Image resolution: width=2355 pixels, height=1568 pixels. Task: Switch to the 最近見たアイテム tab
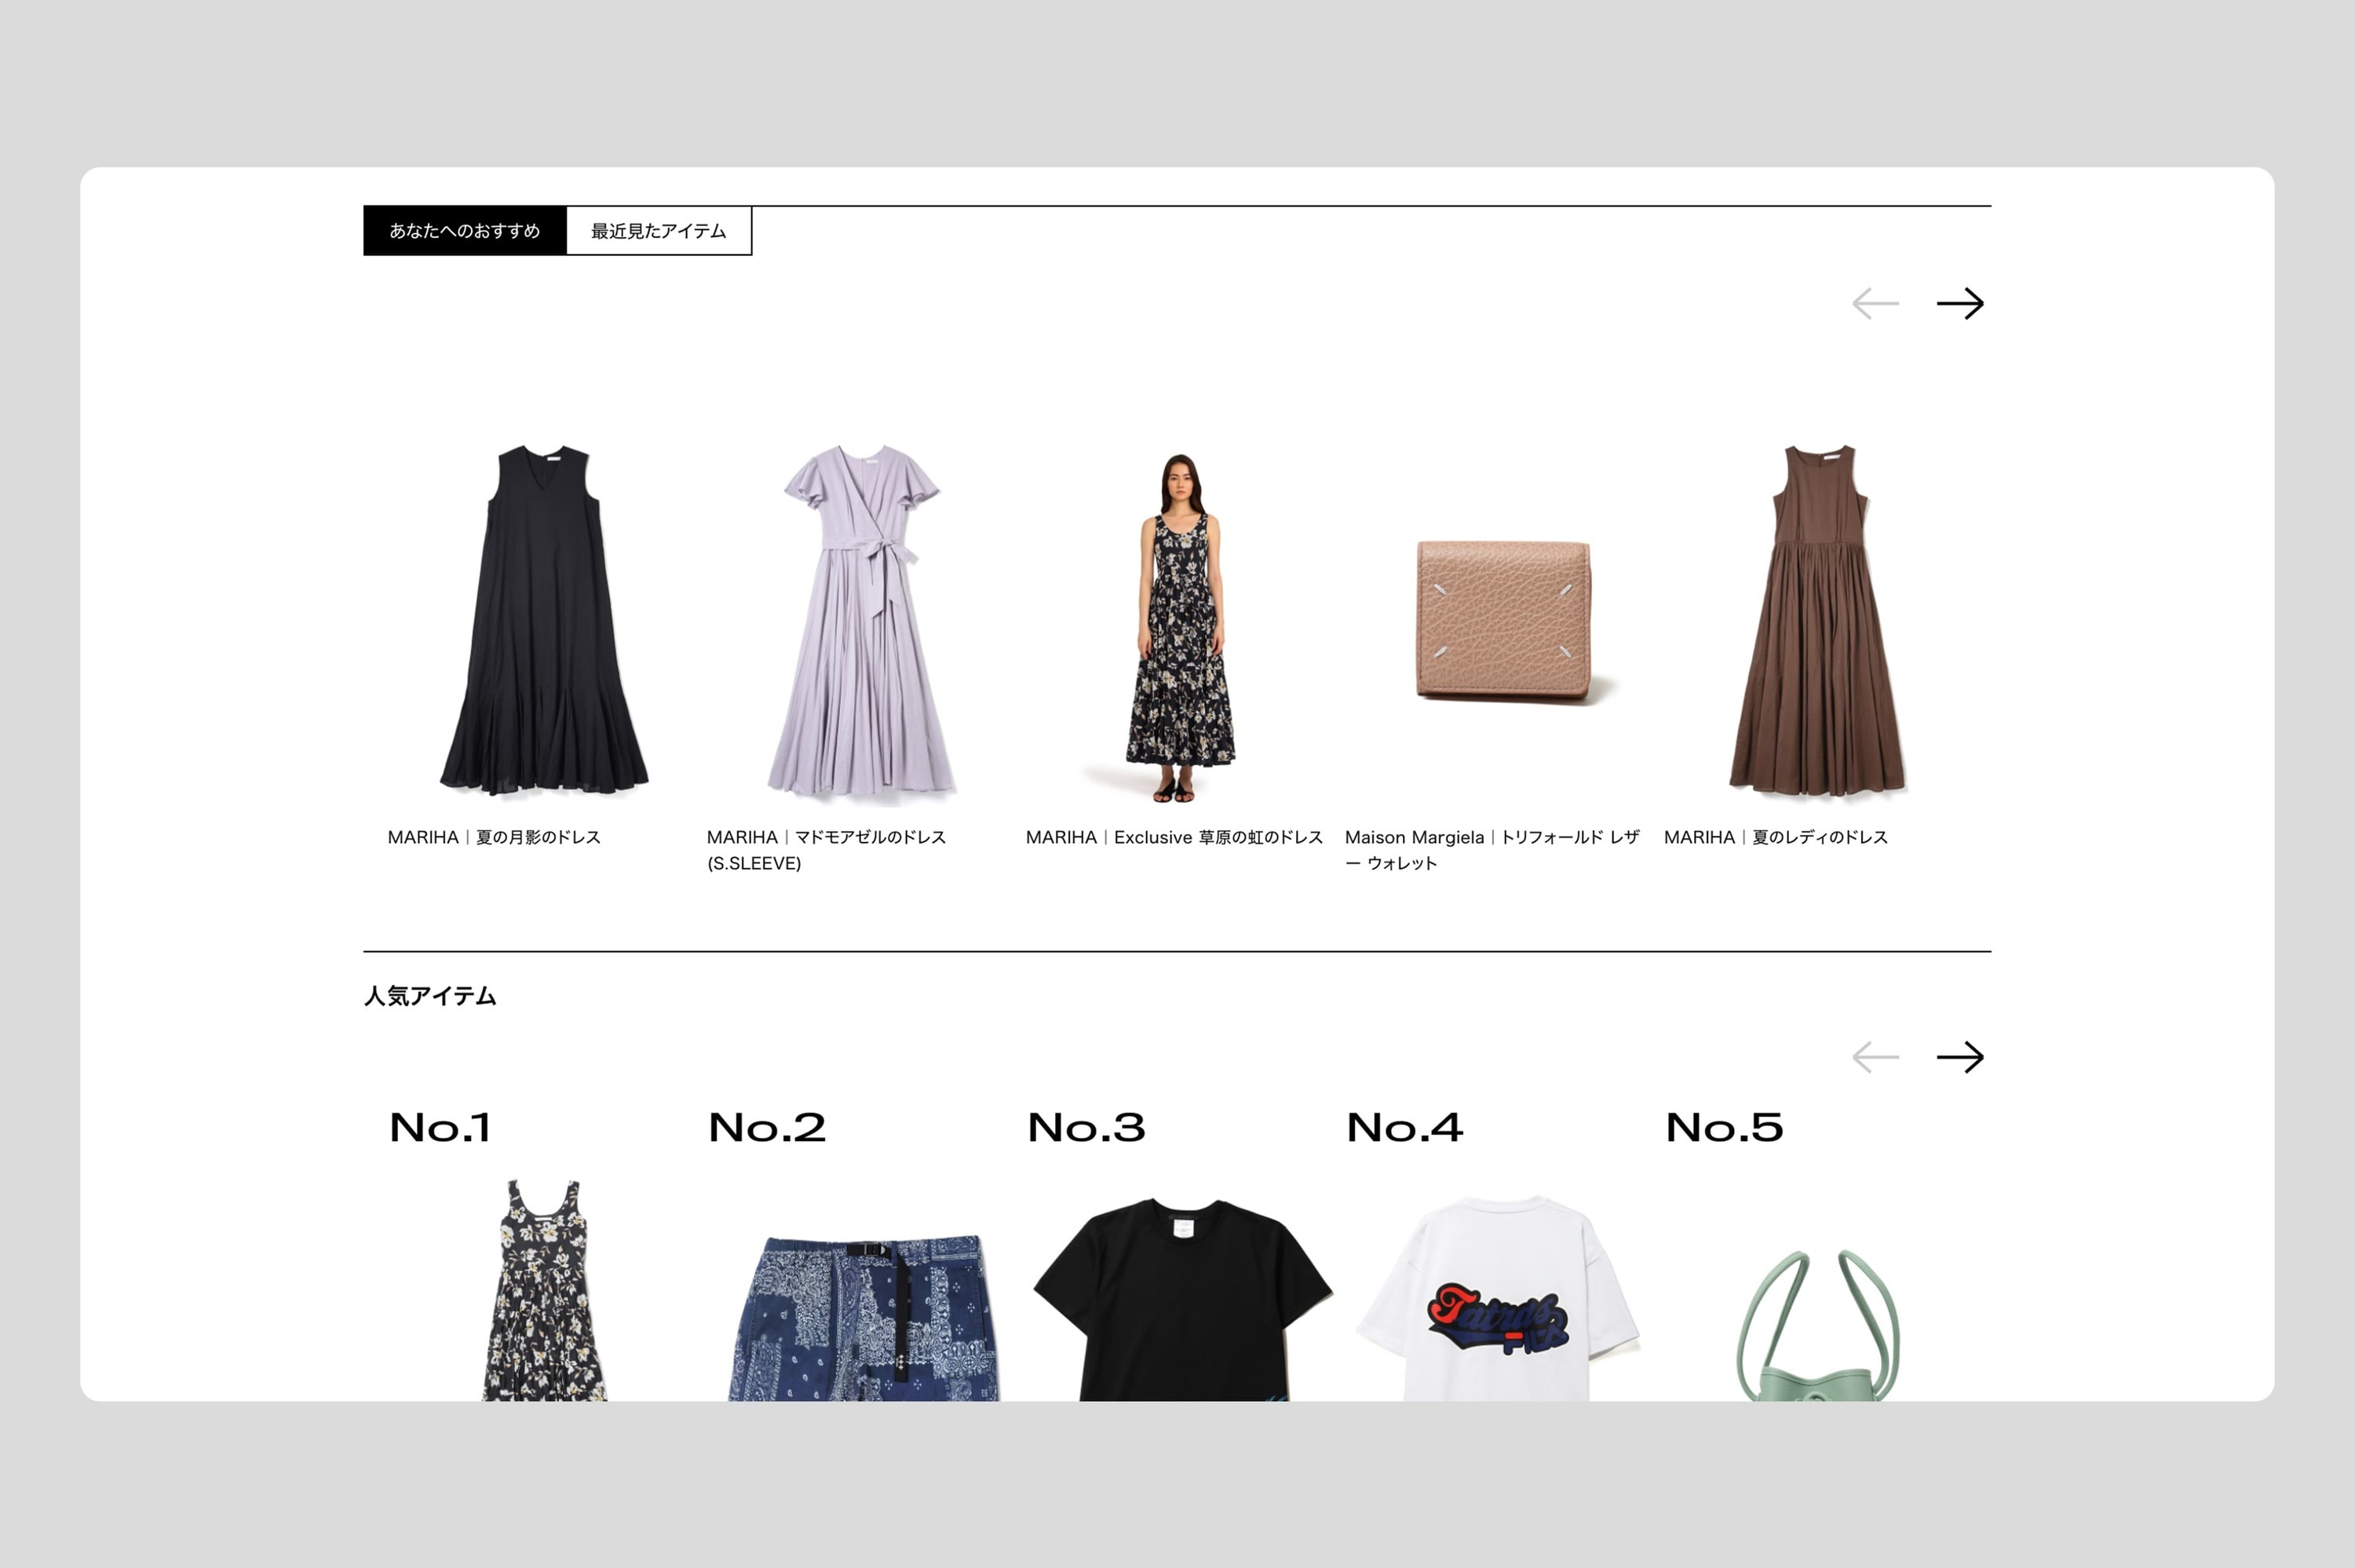point(659,231)
